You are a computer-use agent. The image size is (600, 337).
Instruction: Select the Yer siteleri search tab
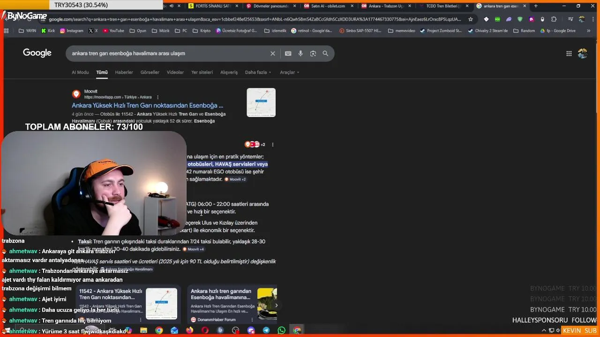(x=202, y=73)
